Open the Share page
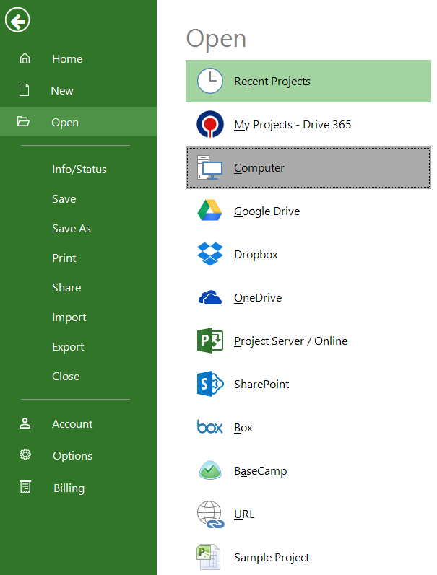 (66, 287)
